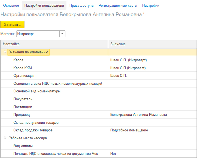Go to the Настройки link
The image size is (197, 158).
(x=151, y=5)
